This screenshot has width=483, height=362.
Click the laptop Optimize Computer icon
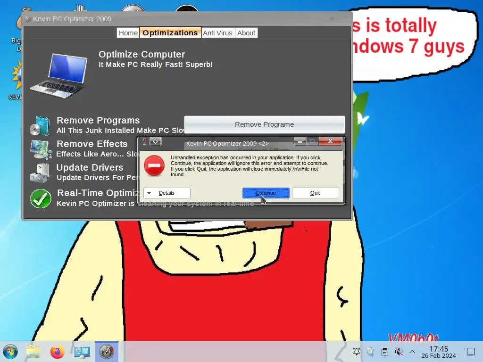point(59,76)
